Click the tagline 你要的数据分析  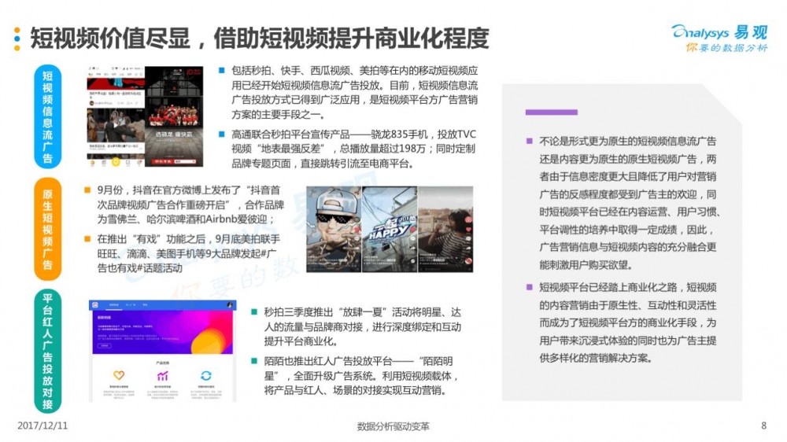[726, 48]
